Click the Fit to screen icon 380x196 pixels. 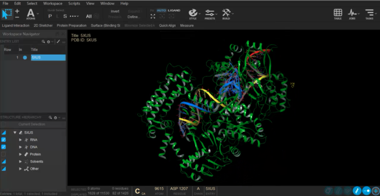[153, 17]
